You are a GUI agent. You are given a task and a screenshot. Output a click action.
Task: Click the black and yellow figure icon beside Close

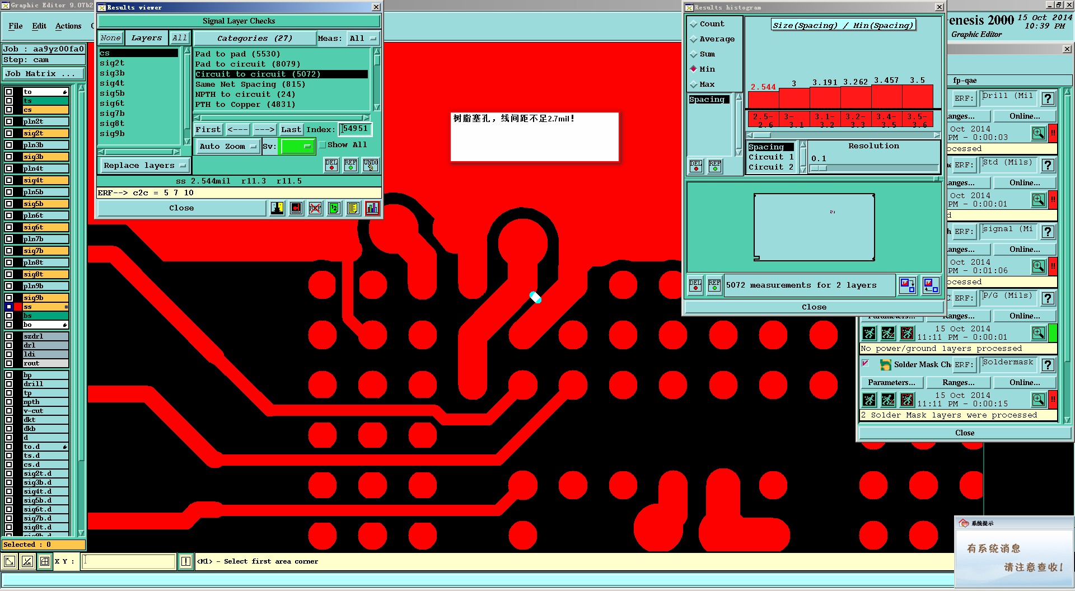(x=277, y=208)
